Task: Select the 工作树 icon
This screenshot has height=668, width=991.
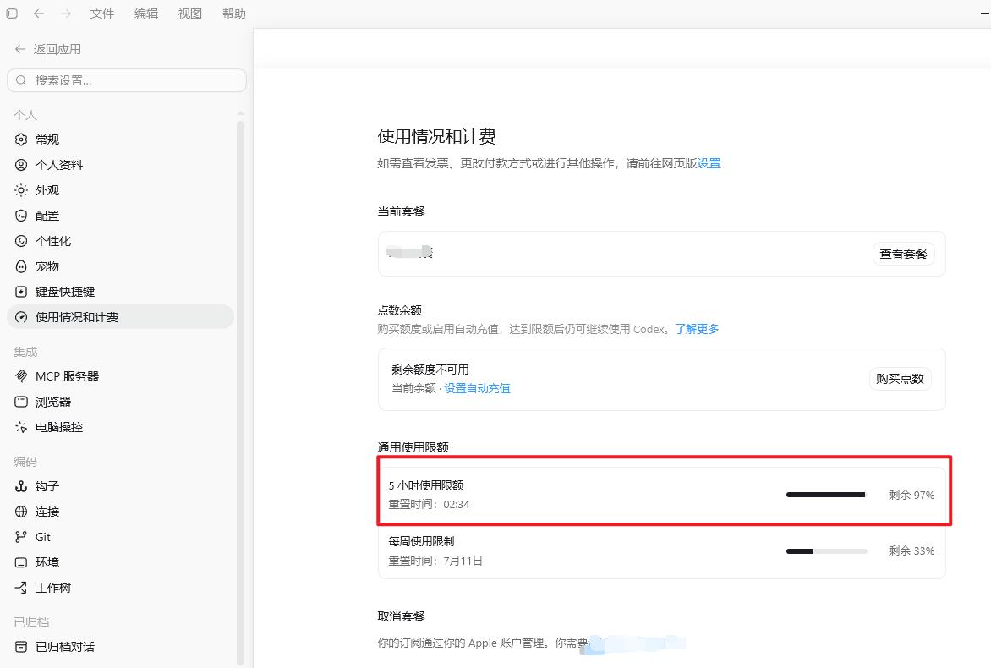Action: click(21, 588)
